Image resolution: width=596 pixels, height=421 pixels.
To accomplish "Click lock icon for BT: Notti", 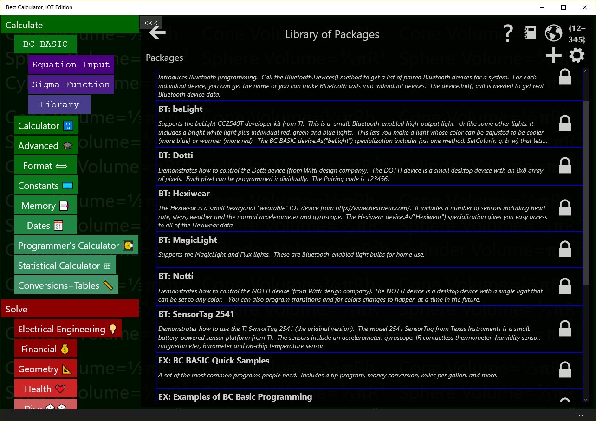I will point(565,286).
